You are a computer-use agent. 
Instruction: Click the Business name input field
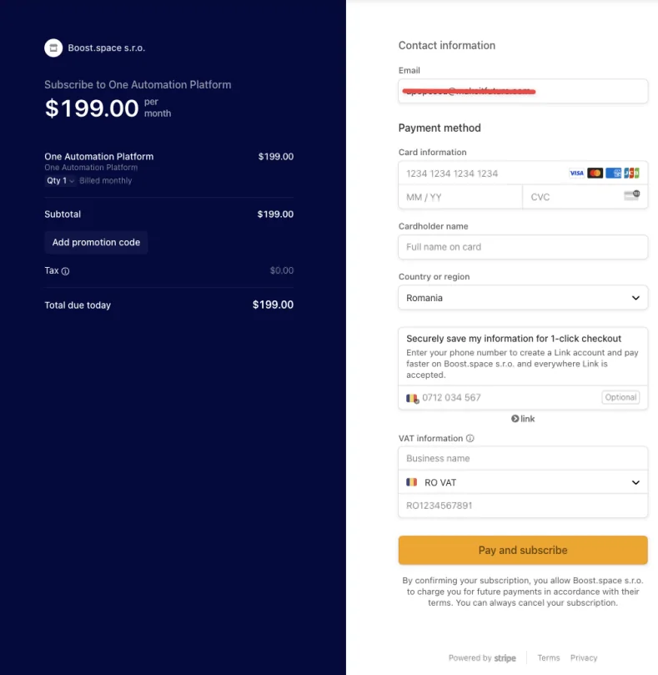(x=523, y=458)
